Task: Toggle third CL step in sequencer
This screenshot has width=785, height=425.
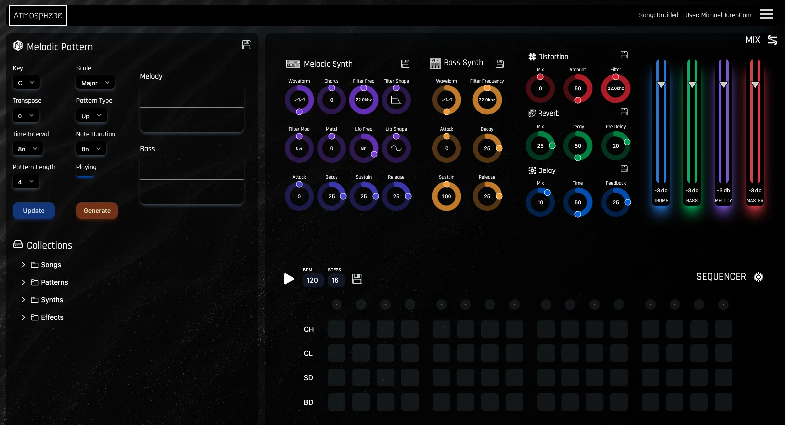Action: pyautogui.click(x=385, y=353)
